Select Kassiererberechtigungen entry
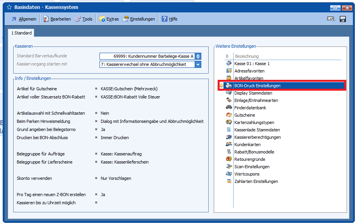Viewport: 356px width, 224px height. (x=257, y=137)
